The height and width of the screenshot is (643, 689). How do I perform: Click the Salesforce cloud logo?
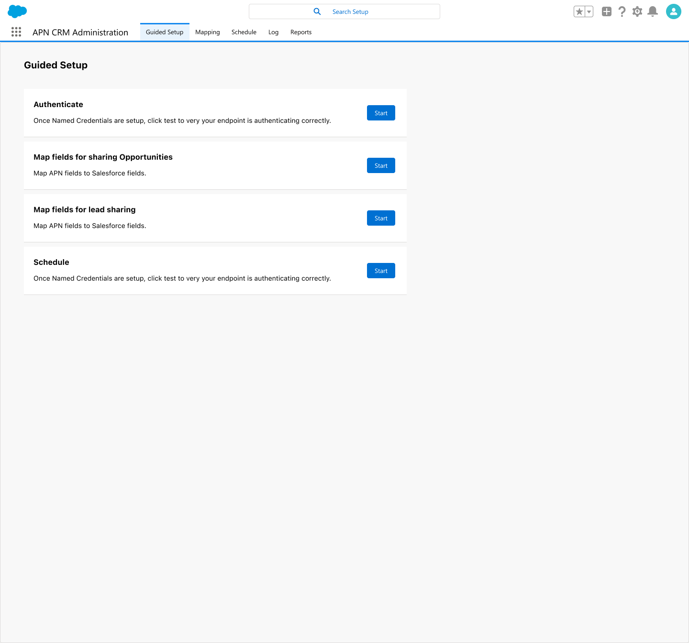coord(17,11)
